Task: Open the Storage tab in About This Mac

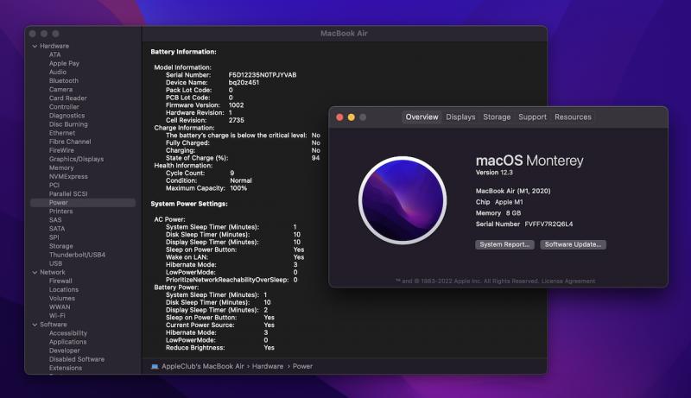Action: click(x=497, y=117)
